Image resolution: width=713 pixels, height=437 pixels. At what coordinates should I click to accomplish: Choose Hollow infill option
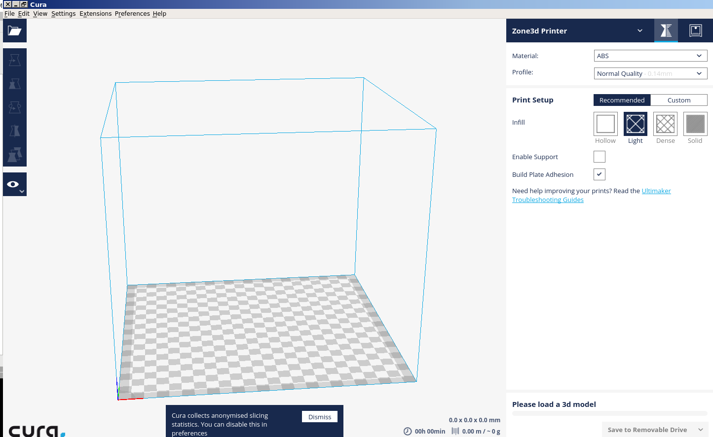pyautogui.click(x=605, y=124)
